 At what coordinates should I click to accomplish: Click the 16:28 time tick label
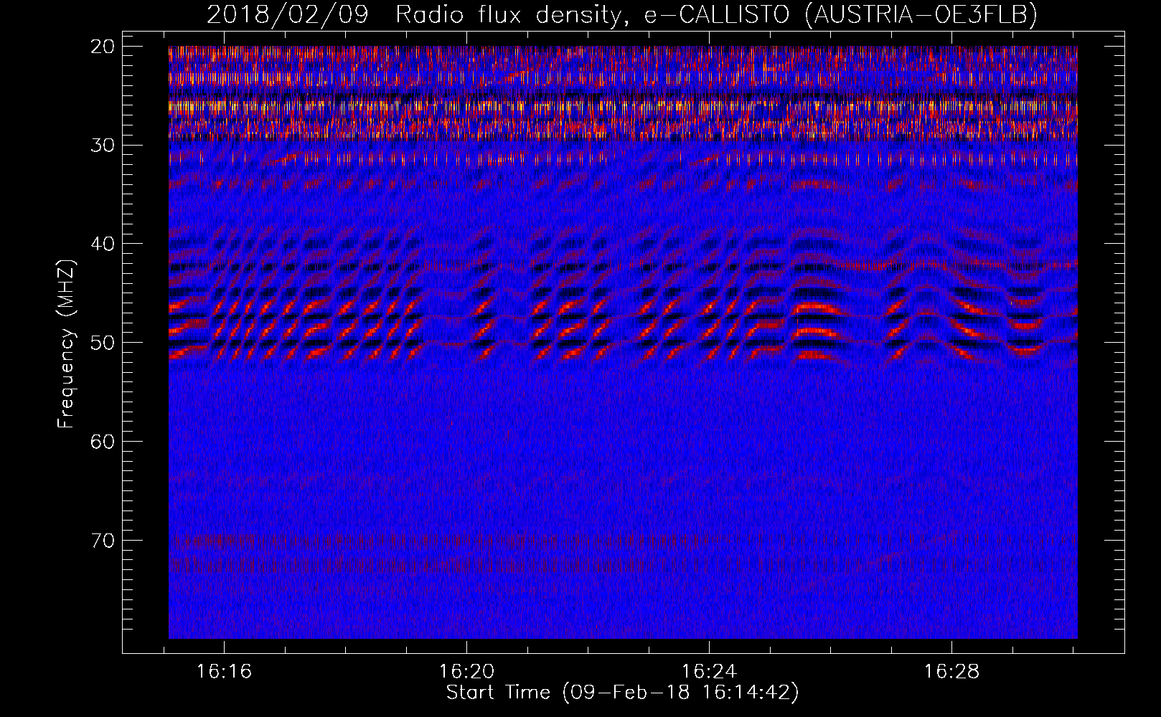951,672
